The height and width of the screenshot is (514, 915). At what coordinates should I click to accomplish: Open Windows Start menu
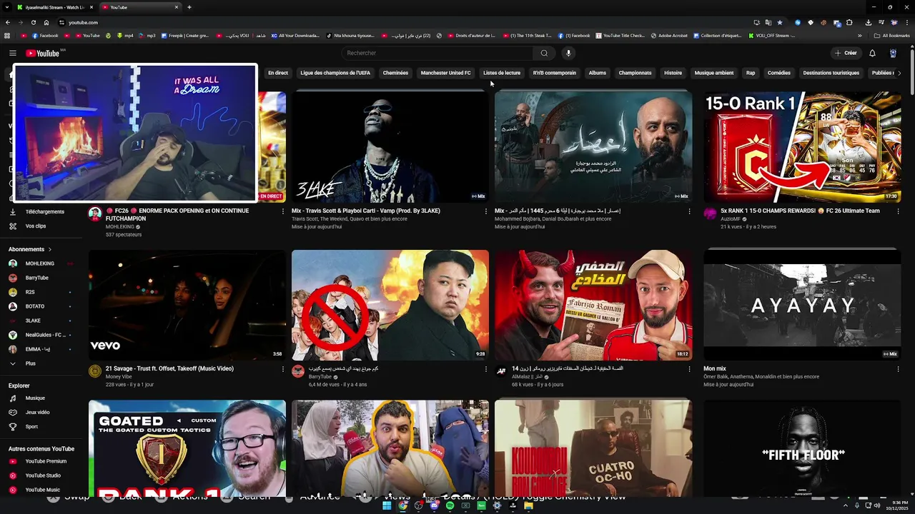click(387, 505)
